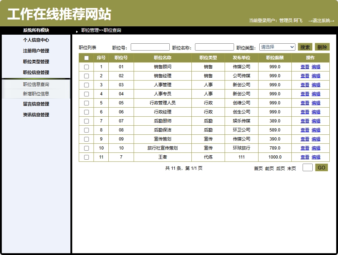The image size is (338, 255).
Task: Click inside the 职位号 input field
Action: click(x=150, y=47)
